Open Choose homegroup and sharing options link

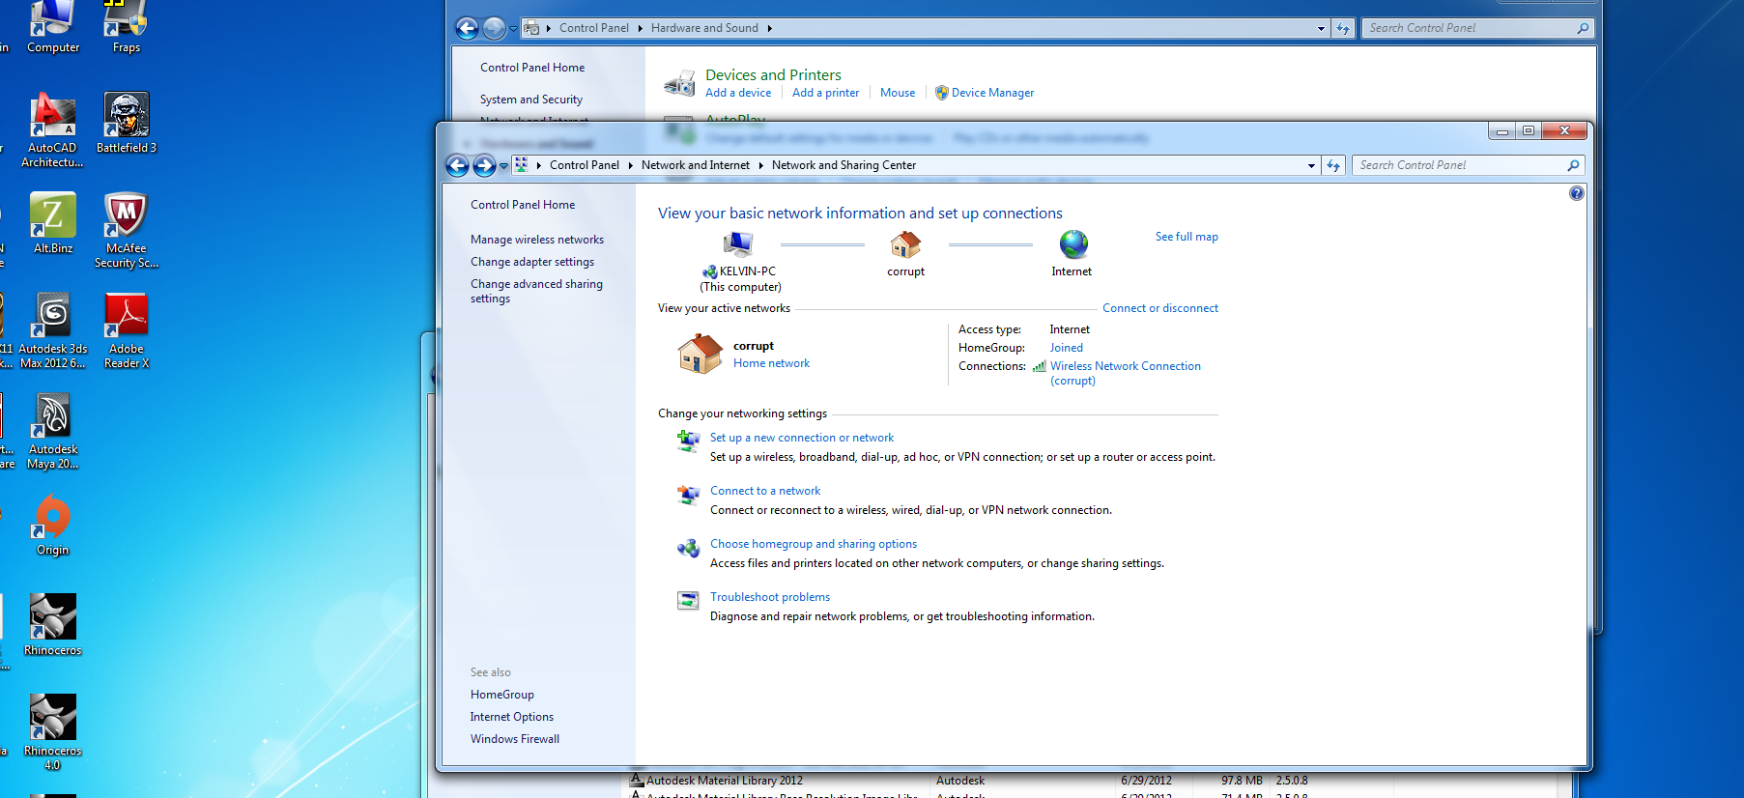(x=814, y=544)
